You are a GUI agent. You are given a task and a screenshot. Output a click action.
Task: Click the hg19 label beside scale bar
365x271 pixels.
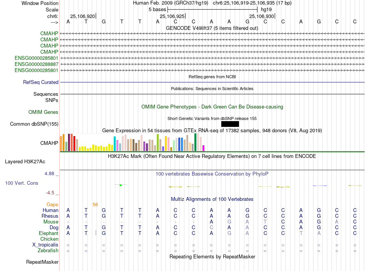pos(266,10)
